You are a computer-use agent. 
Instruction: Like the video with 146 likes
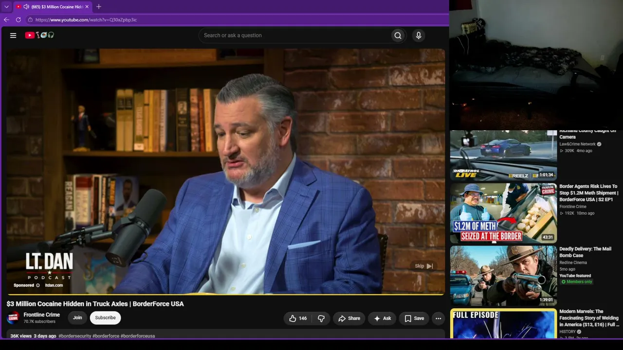pos(298,318)
